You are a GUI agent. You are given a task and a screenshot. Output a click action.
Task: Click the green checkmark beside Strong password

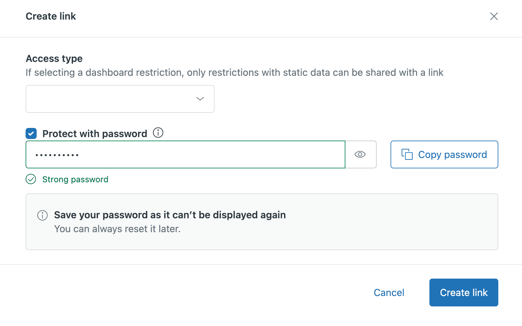pos(30,179)
